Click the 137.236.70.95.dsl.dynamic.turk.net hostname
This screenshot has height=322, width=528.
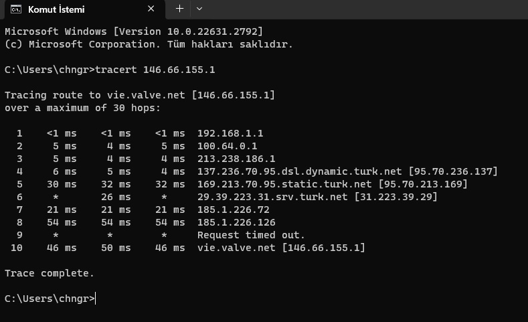pyautogui.click(x=299, y=172)
